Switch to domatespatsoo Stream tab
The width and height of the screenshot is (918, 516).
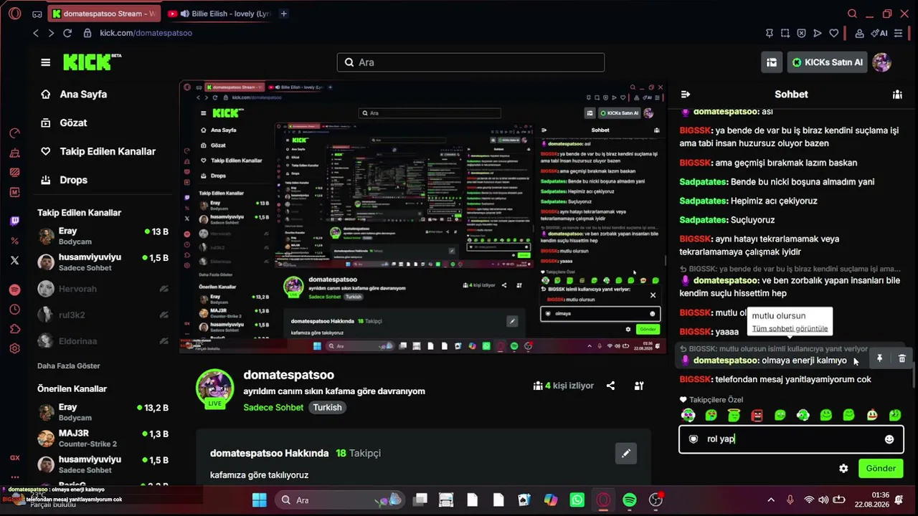pyautogui.click(x=105, y=14)
